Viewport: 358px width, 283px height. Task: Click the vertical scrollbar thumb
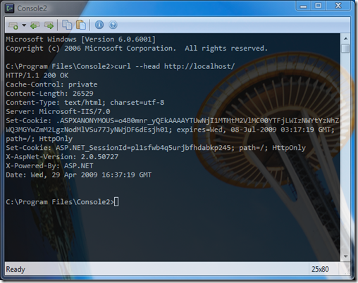345,49
